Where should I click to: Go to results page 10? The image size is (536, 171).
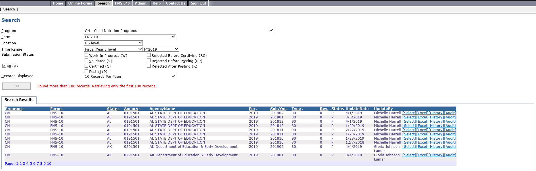[49, 164]
